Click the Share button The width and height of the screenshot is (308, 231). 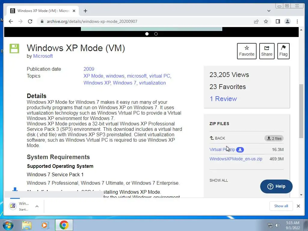pos(267,51)
